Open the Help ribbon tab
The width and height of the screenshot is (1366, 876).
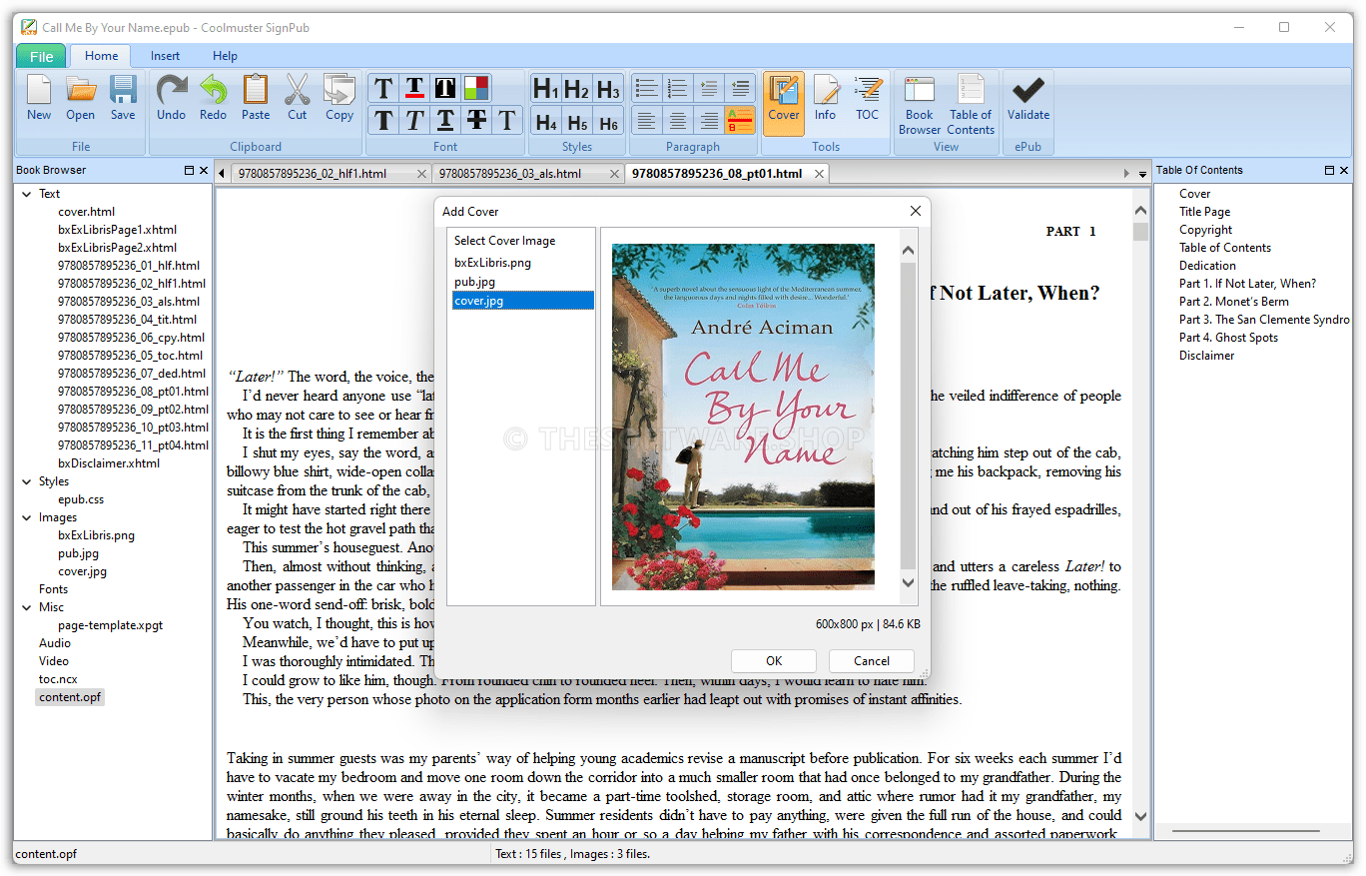pyautogui.click(x=226, y=56)
